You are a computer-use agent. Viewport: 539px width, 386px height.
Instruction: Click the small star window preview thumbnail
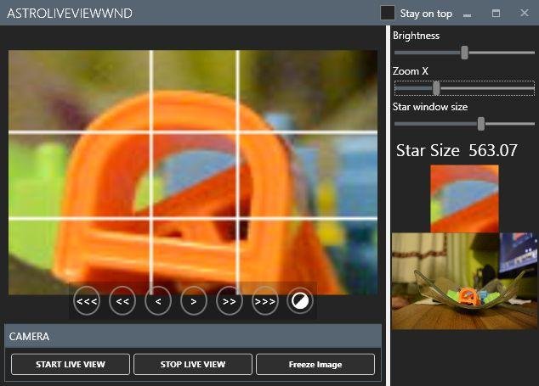tap(464, 199)
